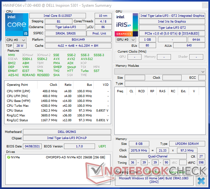Click the SRK04, SRK05 SSPEC field
The height and width of the screenshot is (189, 210).
pyautogui.click(x=66, y=34)
